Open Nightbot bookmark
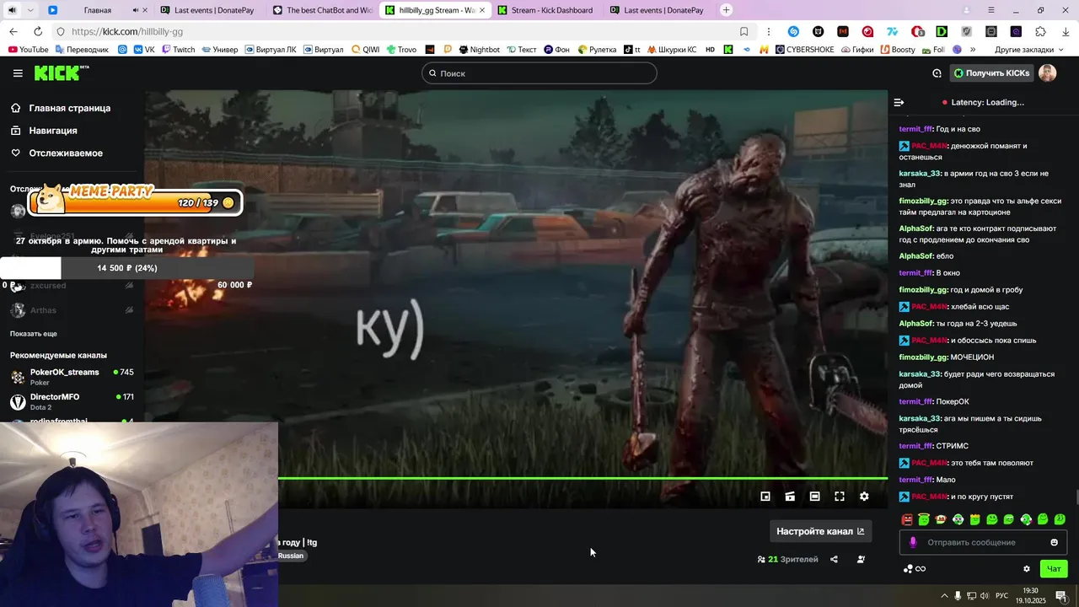The height and width of the screenshot is (607, 1079). [479, 50]
